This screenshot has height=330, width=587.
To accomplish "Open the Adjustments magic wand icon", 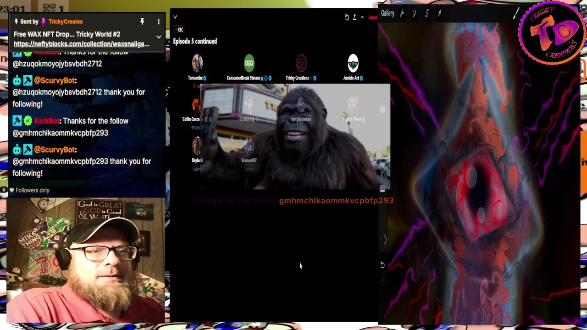I will tap(414, 13).
